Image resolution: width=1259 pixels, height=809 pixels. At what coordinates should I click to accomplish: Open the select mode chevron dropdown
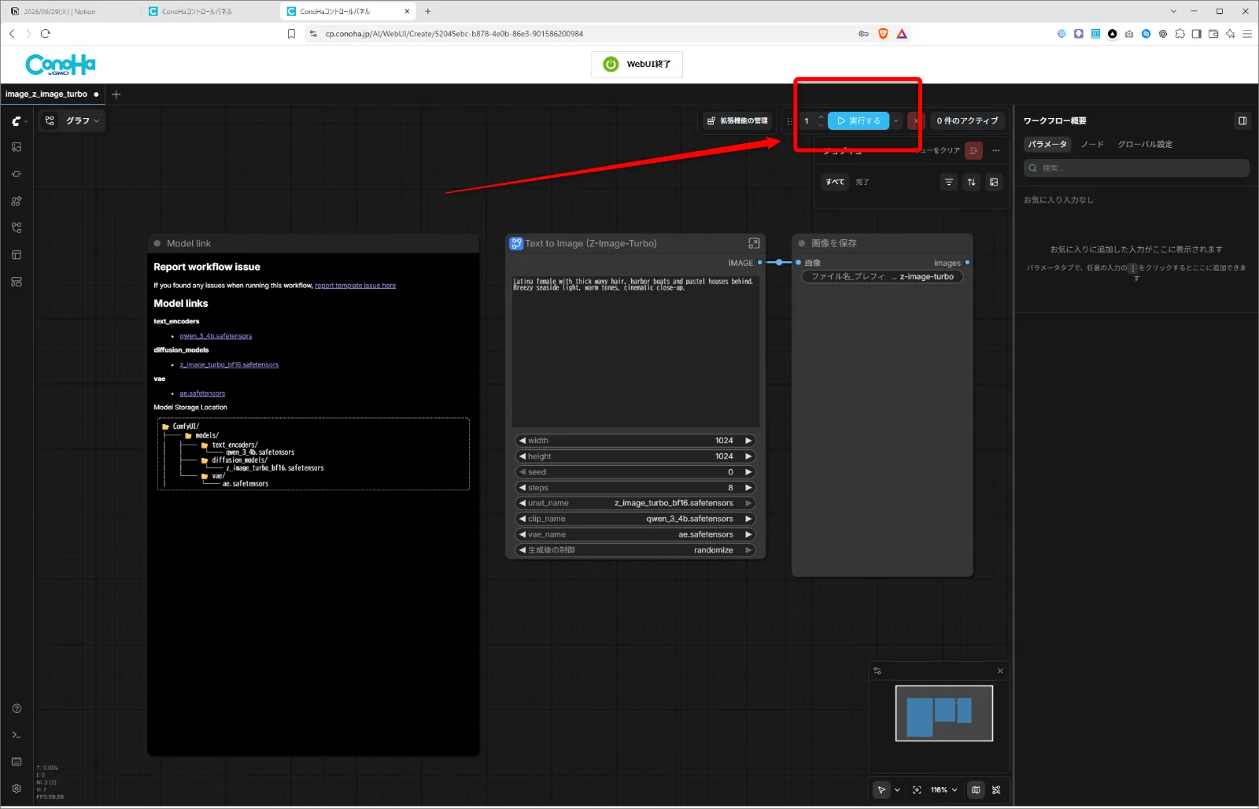[897, 790]
